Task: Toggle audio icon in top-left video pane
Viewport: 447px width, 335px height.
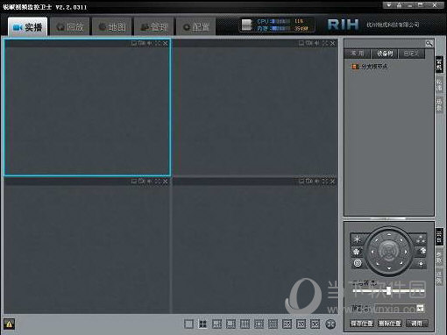Action: [149, 43]
